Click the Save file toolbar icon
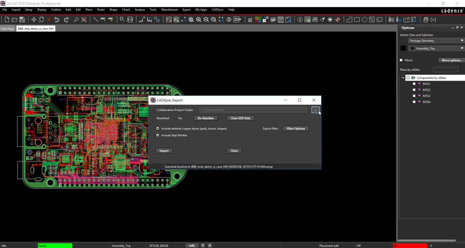 pyautogui.click(x=22, y=20)
